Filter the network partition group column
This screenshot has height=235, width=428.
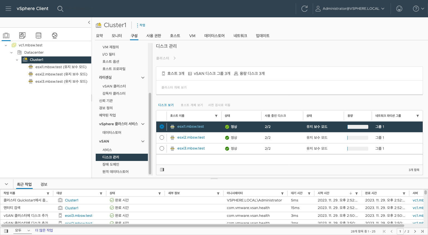(x=418, y=116)
